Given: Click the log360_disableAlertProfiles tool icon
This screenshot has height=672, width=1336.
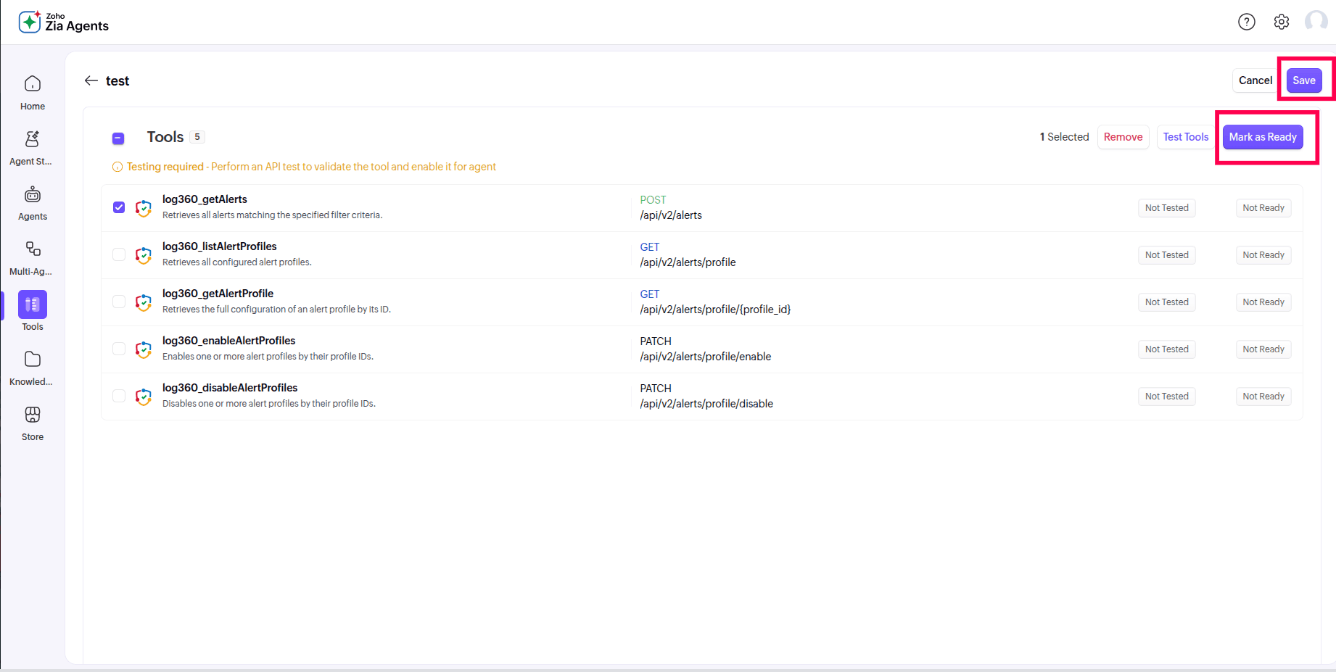Looking at the screenshot, I should click(144, 397).
